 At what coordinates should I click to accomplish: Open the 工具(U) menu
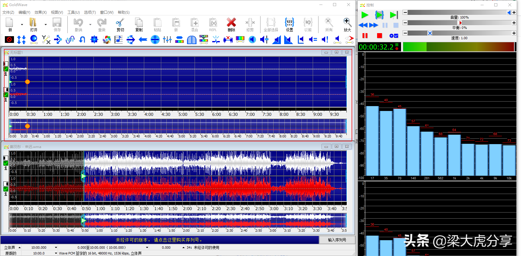click(x=73, y=12)
